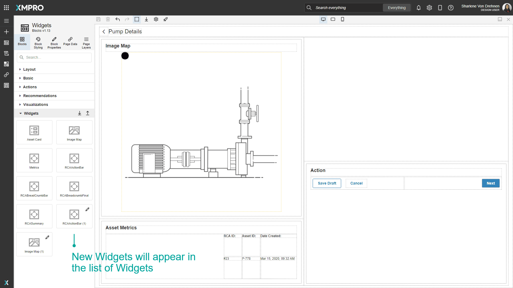Select the marquee selection tool
513x288 pixels.
pos(137,19)
